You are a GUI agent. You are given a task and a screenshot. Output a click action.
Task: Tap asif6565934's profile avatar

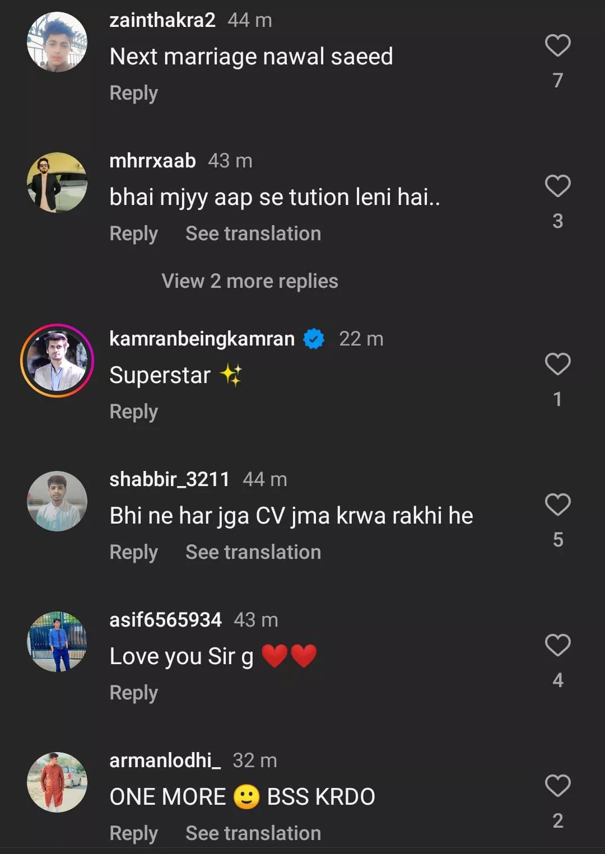tap(57, 642)
